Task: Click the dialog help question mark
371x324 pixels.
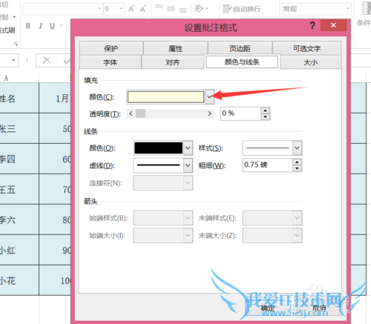Action: coord(312,25)
